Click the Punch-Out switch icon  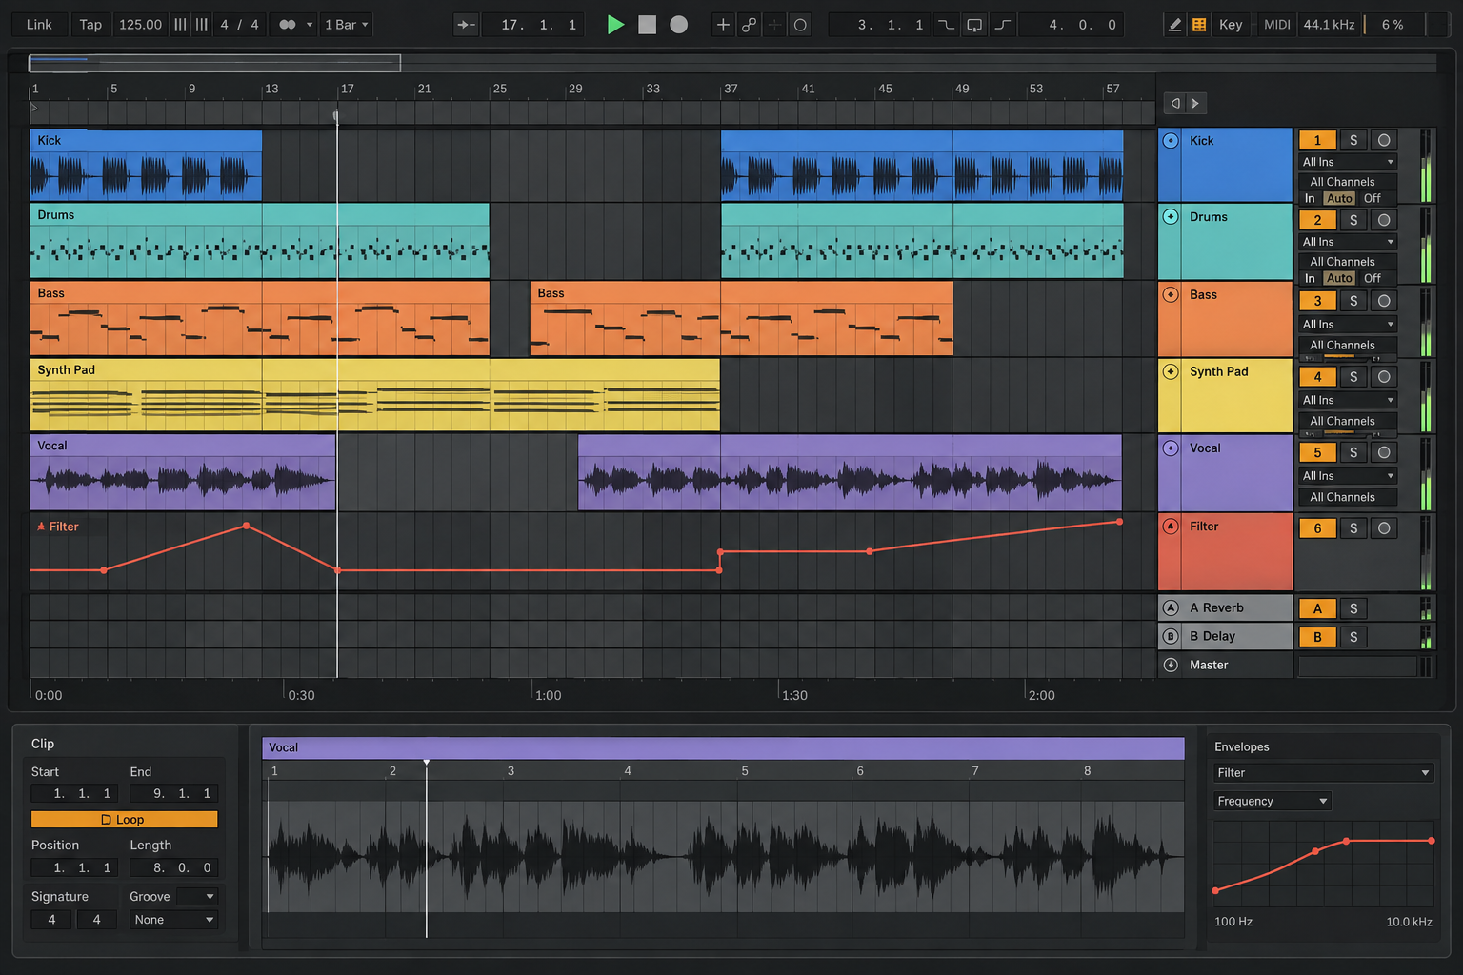tap(1003, 25)
